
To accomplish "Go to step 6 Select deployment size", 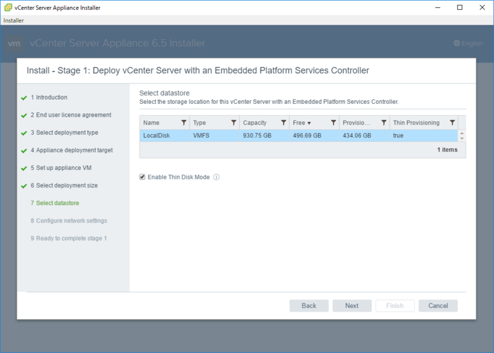I will [64, 185].
